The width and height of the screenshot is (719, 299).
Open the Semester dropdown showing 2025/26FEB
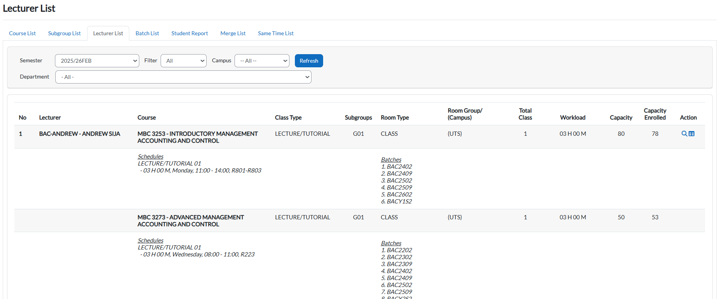pyautogui.click(x=97, y=61)
